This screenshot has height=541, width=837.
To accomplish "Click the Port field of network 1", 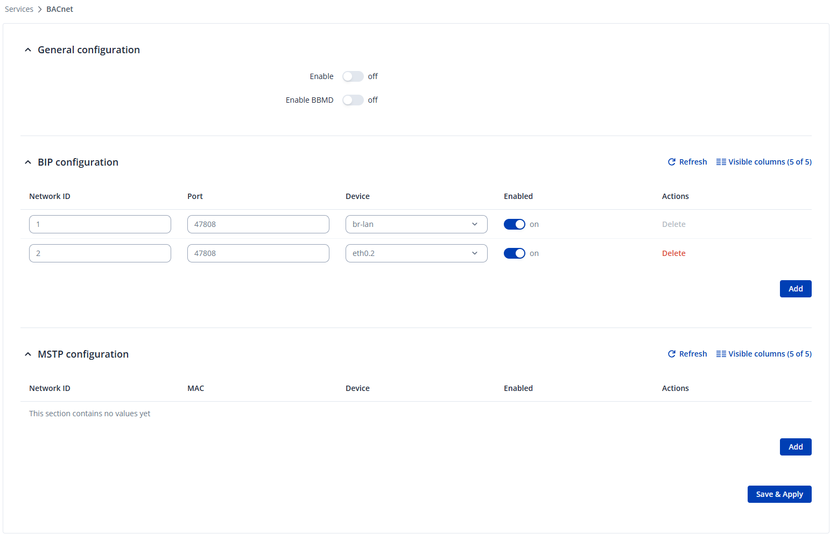I will pyautogui.click(x=258, y=224).
